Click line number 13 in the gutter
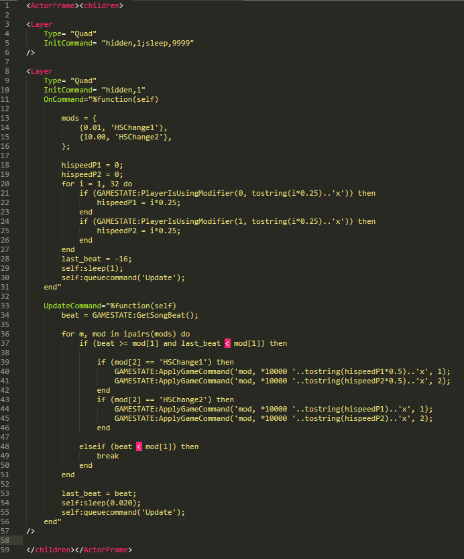Viewport: 464px width, 559px height. coord(5,119)
